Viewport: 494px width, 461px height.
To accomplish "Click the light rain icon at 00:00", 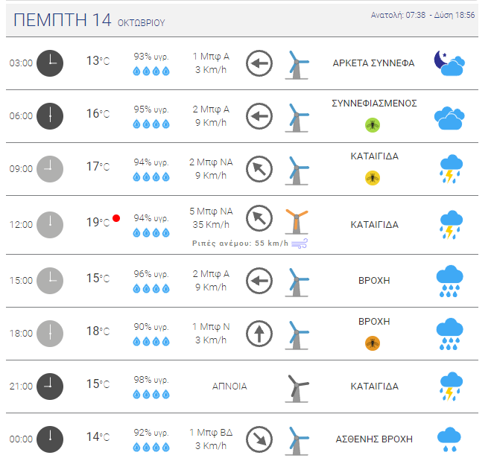I will 449,439.
